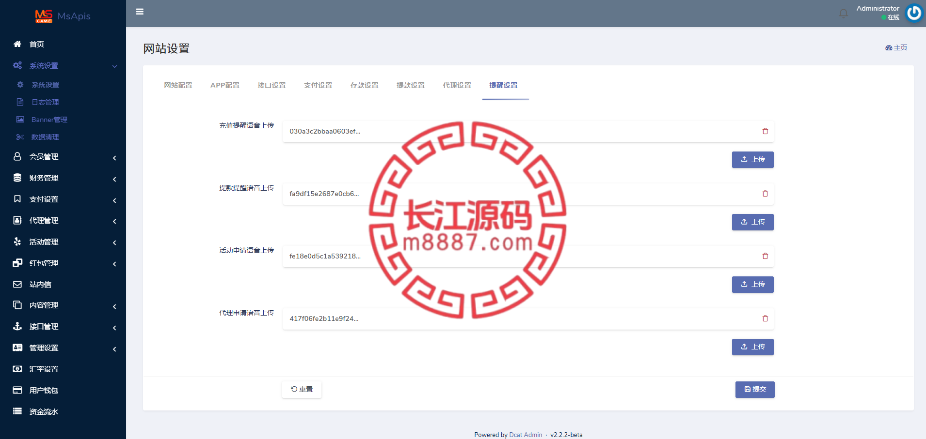Click the image icon beside Banner管理
The height and width of the screenshot is (439, 926).
20,120
